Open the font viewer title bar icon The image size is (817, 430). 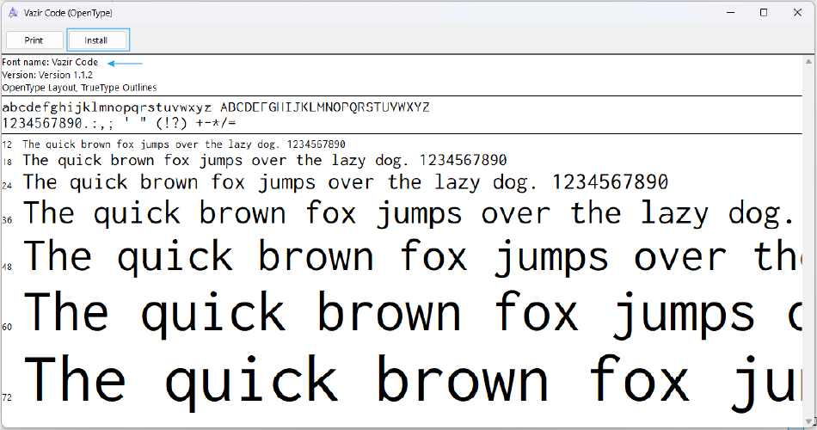point(11,13)
